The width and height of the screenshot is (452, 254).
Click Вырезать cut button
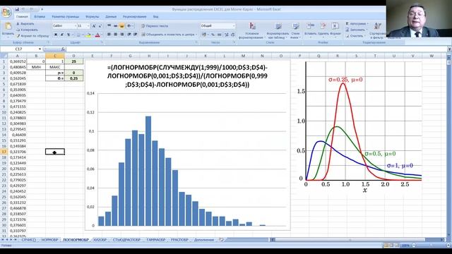25,23
